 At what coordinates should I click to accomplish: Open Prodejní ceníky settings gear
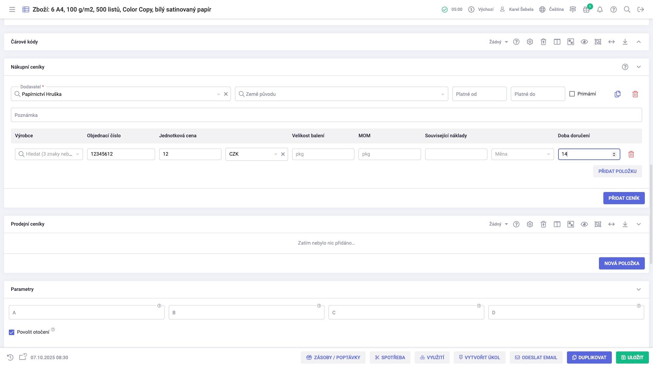point(530,224)
